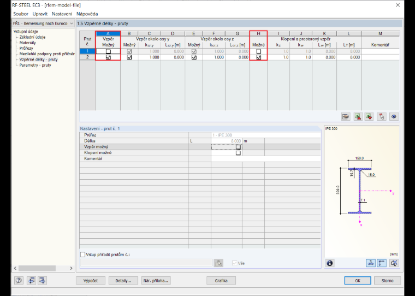This screenshot has height=296, width=415.
Task: Uncheck Vzpěr Možný checkbox for member 2
Action: click(x=108, y=57)
